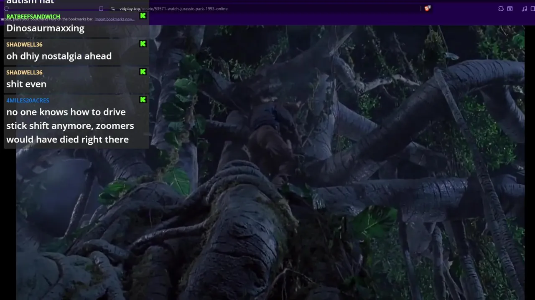This screenshot has width=535, height=300.
Task: Open the tab search icon in toolbar
Action: click(510, 9)
